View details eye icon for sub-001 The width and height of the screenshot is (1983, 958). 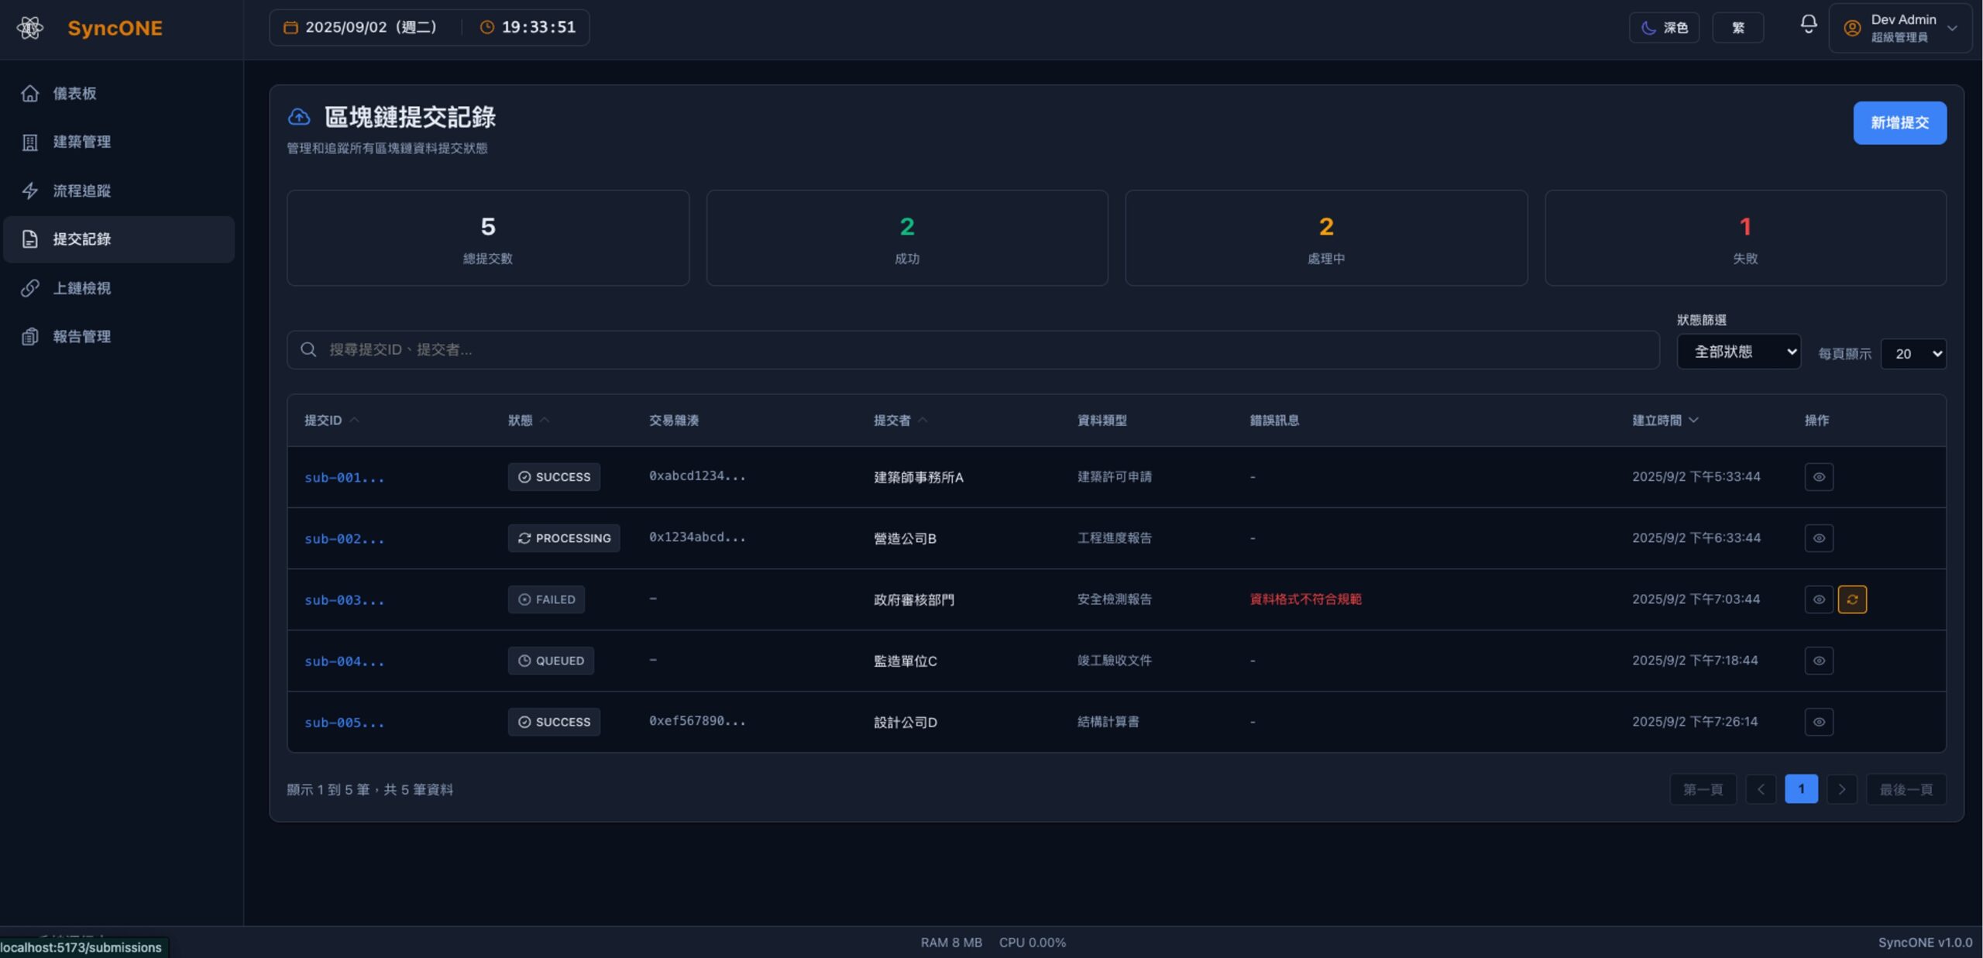point(1818,477)
